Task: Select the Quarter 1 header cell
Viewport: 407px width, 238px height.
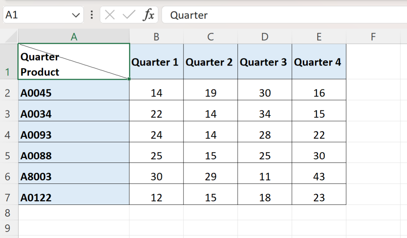Action: (156, 62)
